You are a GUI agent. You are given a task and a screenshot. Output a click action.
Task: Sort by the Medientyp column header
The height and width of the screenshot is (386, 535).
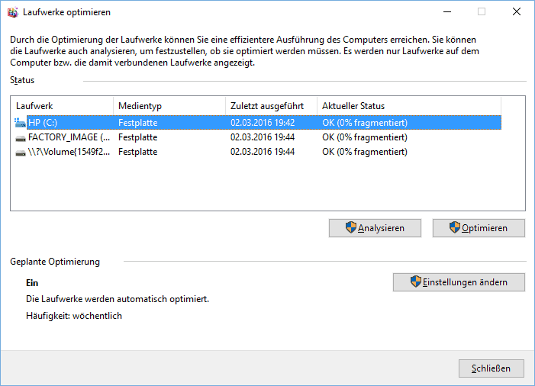click(169, 106)
